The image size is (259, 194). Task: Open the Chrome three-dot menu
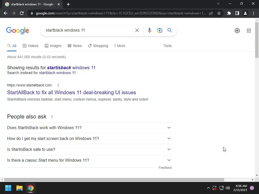253,13
